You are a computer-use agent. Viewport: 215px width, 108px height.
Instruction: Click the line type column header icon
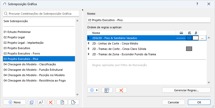pos(181,33)
